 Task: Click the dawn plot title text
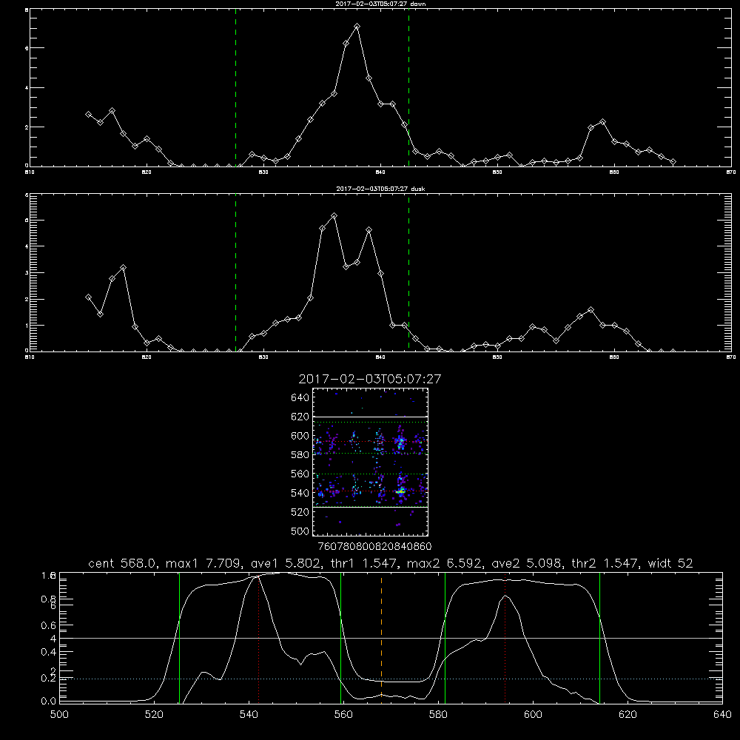[x=380, y=4]
